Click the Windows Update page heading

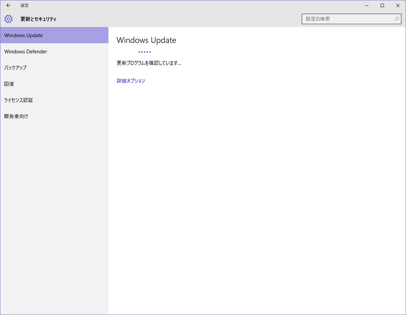(146, 40)
